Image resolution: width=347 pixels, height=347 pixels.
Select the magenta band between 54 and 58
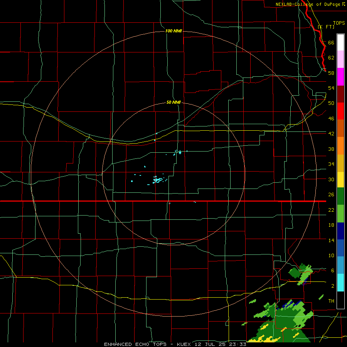[340, 77]
